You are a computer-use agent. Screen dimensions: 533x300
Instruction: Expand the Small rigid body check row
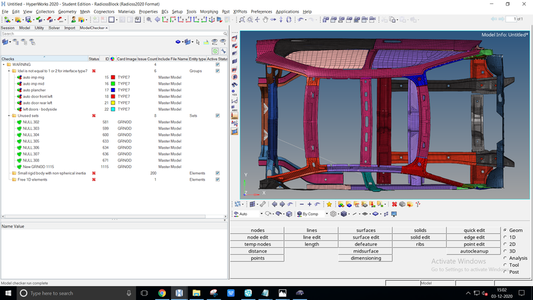(9, 173)
